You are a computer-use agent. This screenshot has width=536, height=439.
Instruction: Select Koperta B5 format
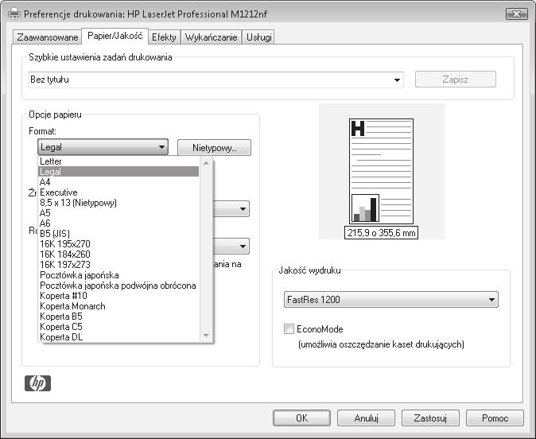tap(118, 317)
